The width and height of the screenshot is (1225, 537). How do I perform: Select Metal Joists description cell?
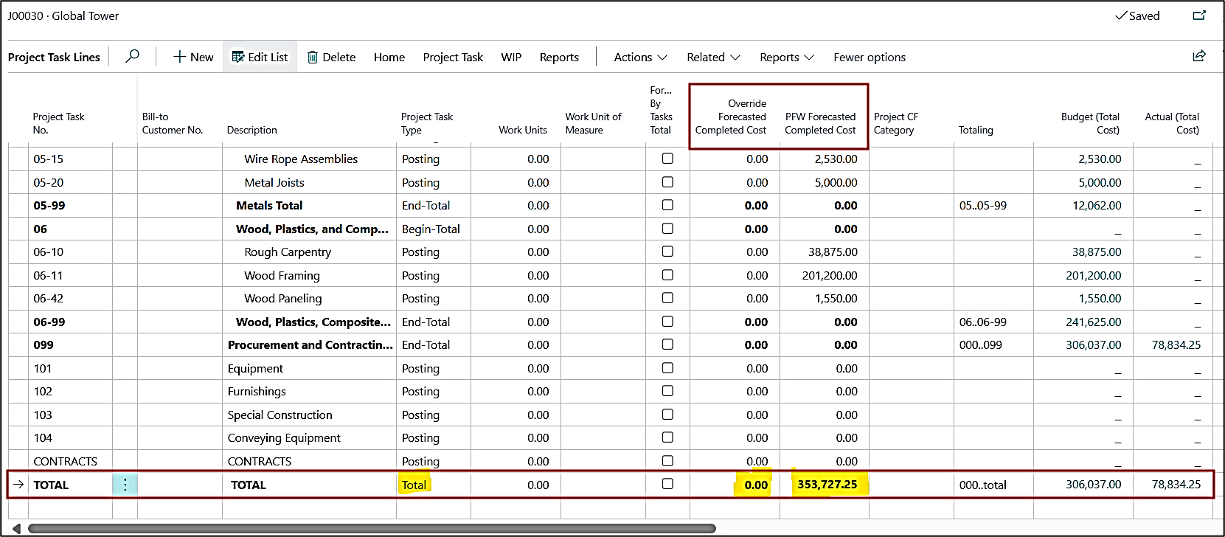(x=274, y=182)
